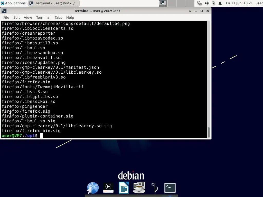Click firefox/libmozsandbox.so line
The height and width of the screenshot is (197, 263).
pyautogui.click(x=32, y=53)
